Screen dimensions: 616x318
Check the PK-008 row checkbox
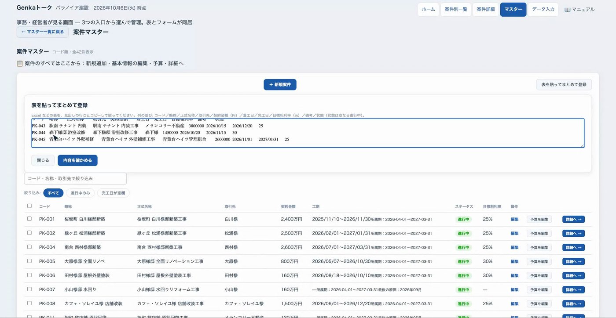(x=29, y=303)
